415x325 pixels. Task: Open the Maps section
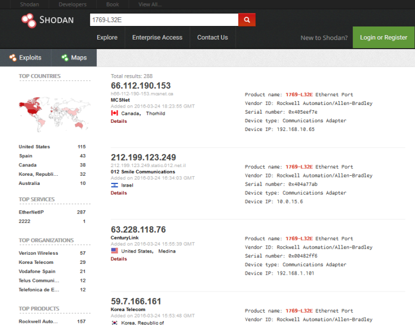[73, 57]
